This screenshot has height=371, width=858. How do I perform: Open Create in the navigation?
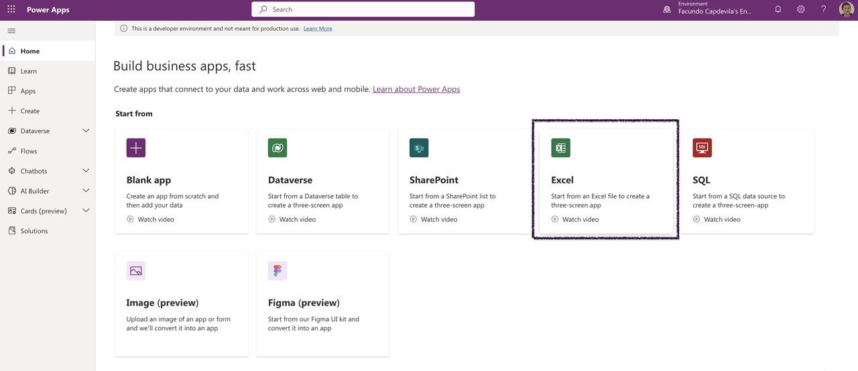tap(48, 111)
